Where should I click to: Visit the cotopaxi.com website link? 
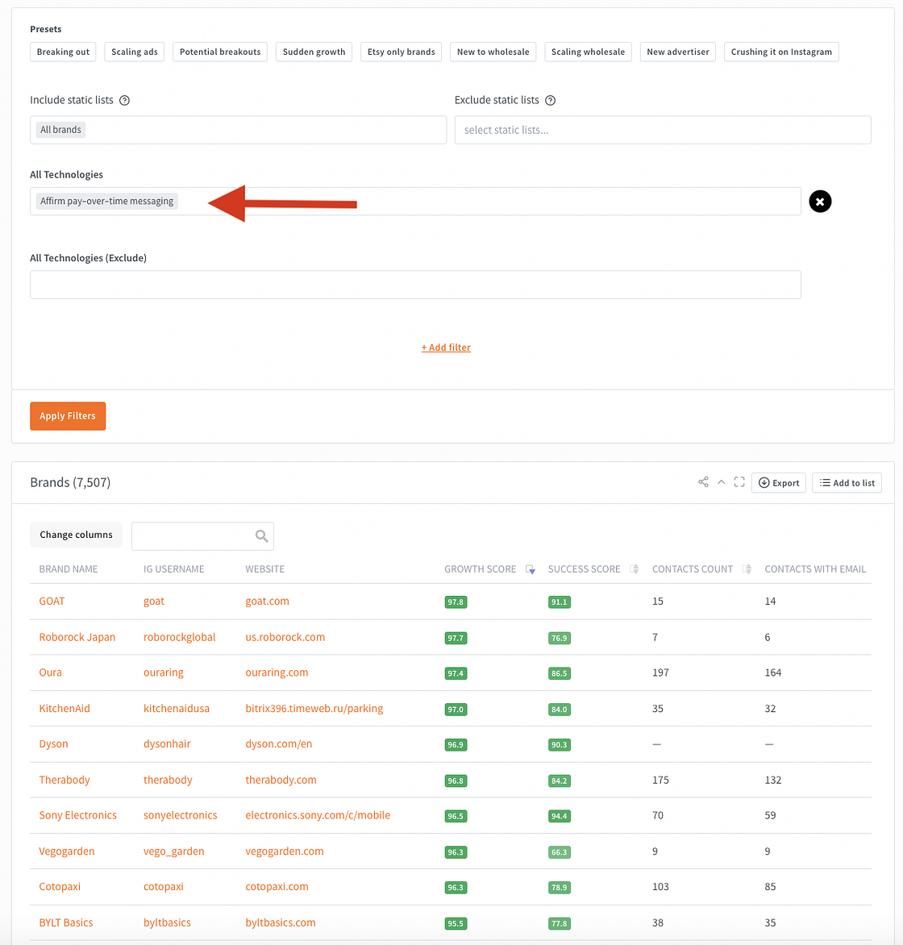tap(277, 887)
